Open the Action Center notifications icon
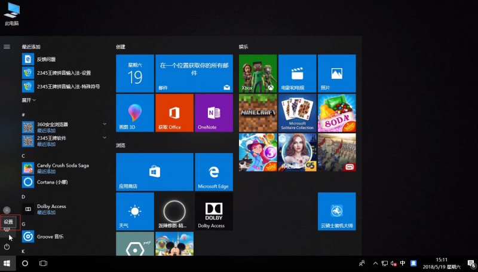The image size is (478, 272). coord(471,264)
